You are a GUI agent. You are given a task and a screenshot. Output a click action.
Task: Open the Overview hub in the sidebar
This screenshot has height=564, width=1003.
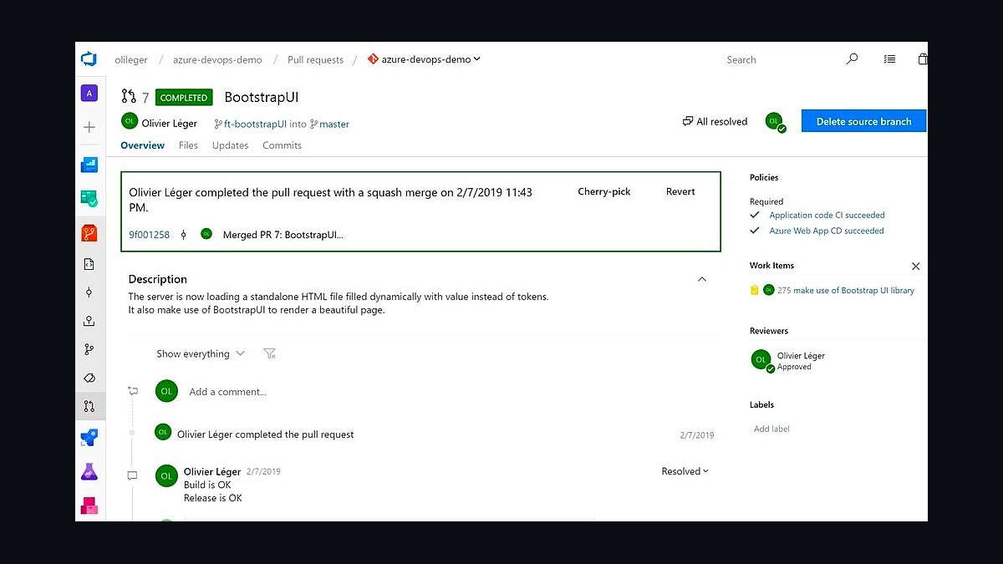89,165
